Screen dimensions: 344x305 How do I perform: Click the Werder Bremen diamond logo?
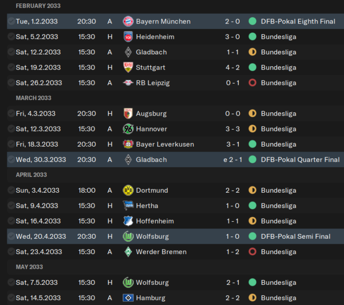[128, 252]
